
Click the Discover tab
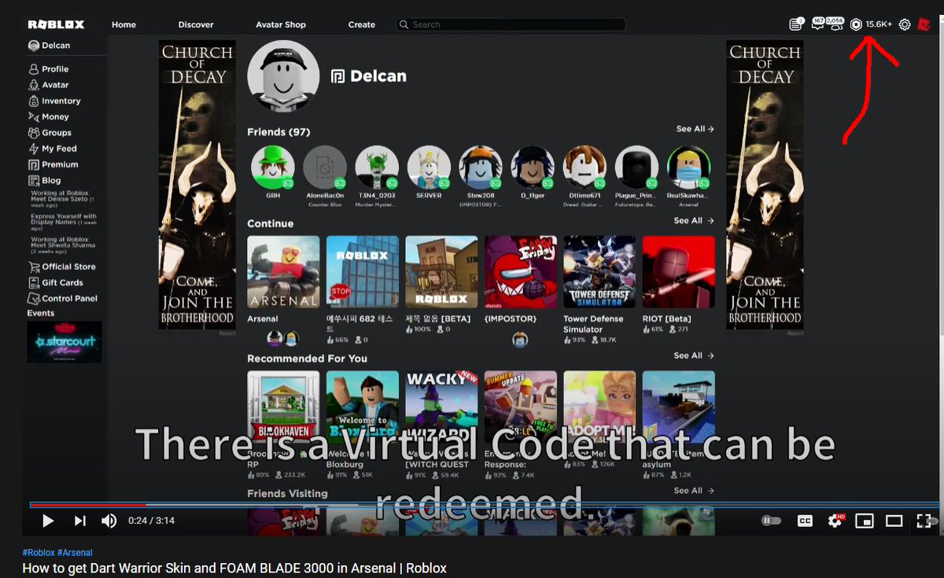click(x=196, y=24)
